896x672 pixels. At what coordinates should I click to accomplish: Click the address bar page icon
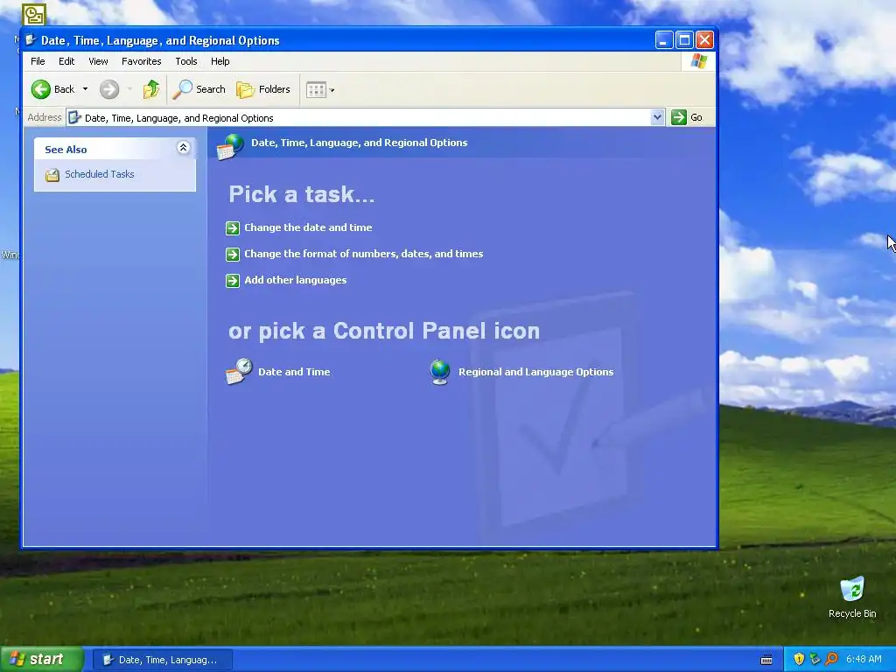tap(74, 118)
